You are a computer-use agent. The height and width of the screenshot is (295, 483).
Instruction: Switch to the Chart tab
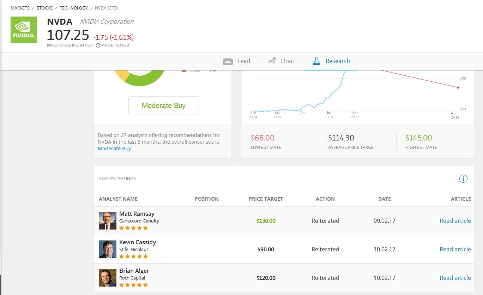pyautogui.click(x=281, y=61)
